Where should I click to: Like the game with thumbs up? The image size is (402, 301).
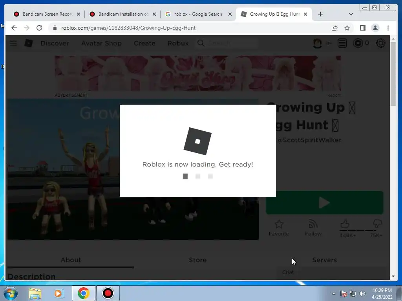tap(345, 224)
